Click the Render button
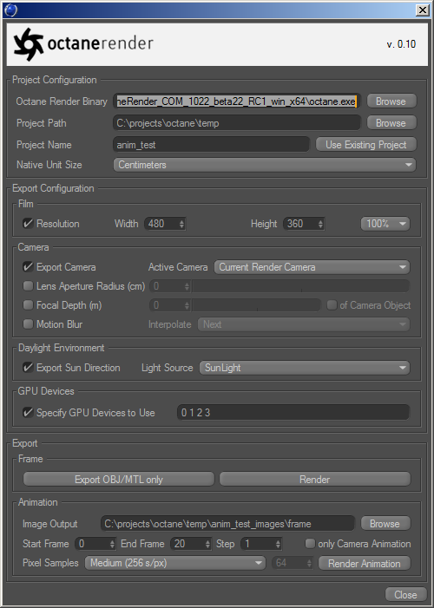 tap(315, 480)
